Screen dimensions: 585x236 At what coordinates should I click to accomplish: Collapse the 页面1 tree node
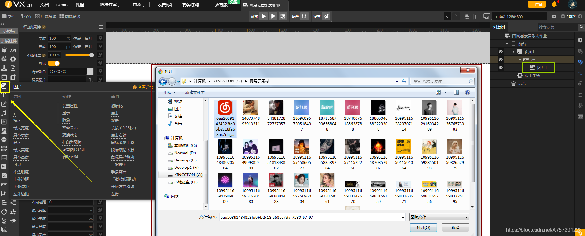pyautogui.click(x=514, y=52)
